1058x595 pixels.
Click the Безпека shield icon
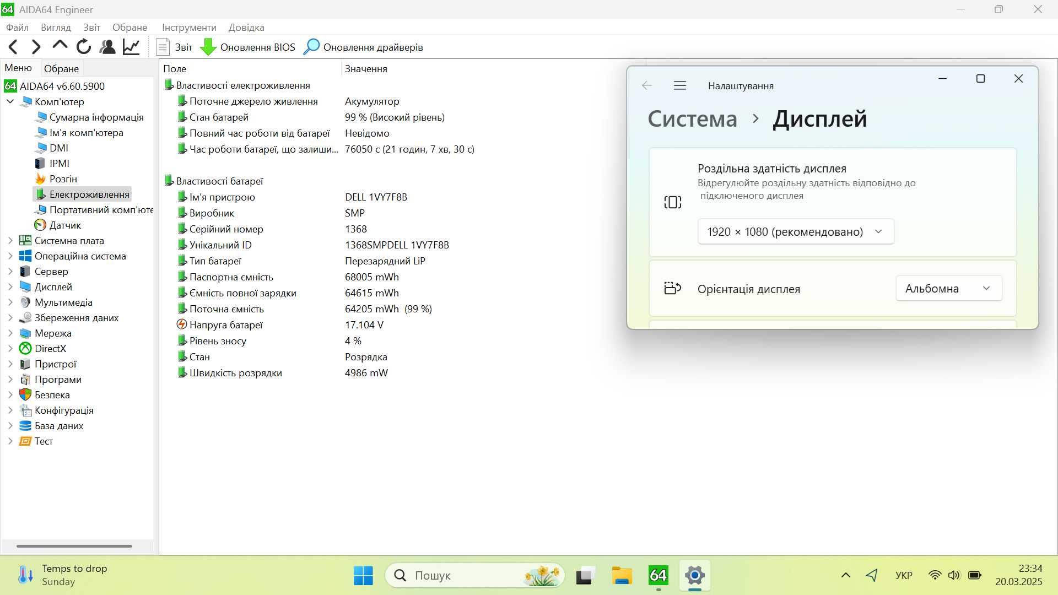25,395
